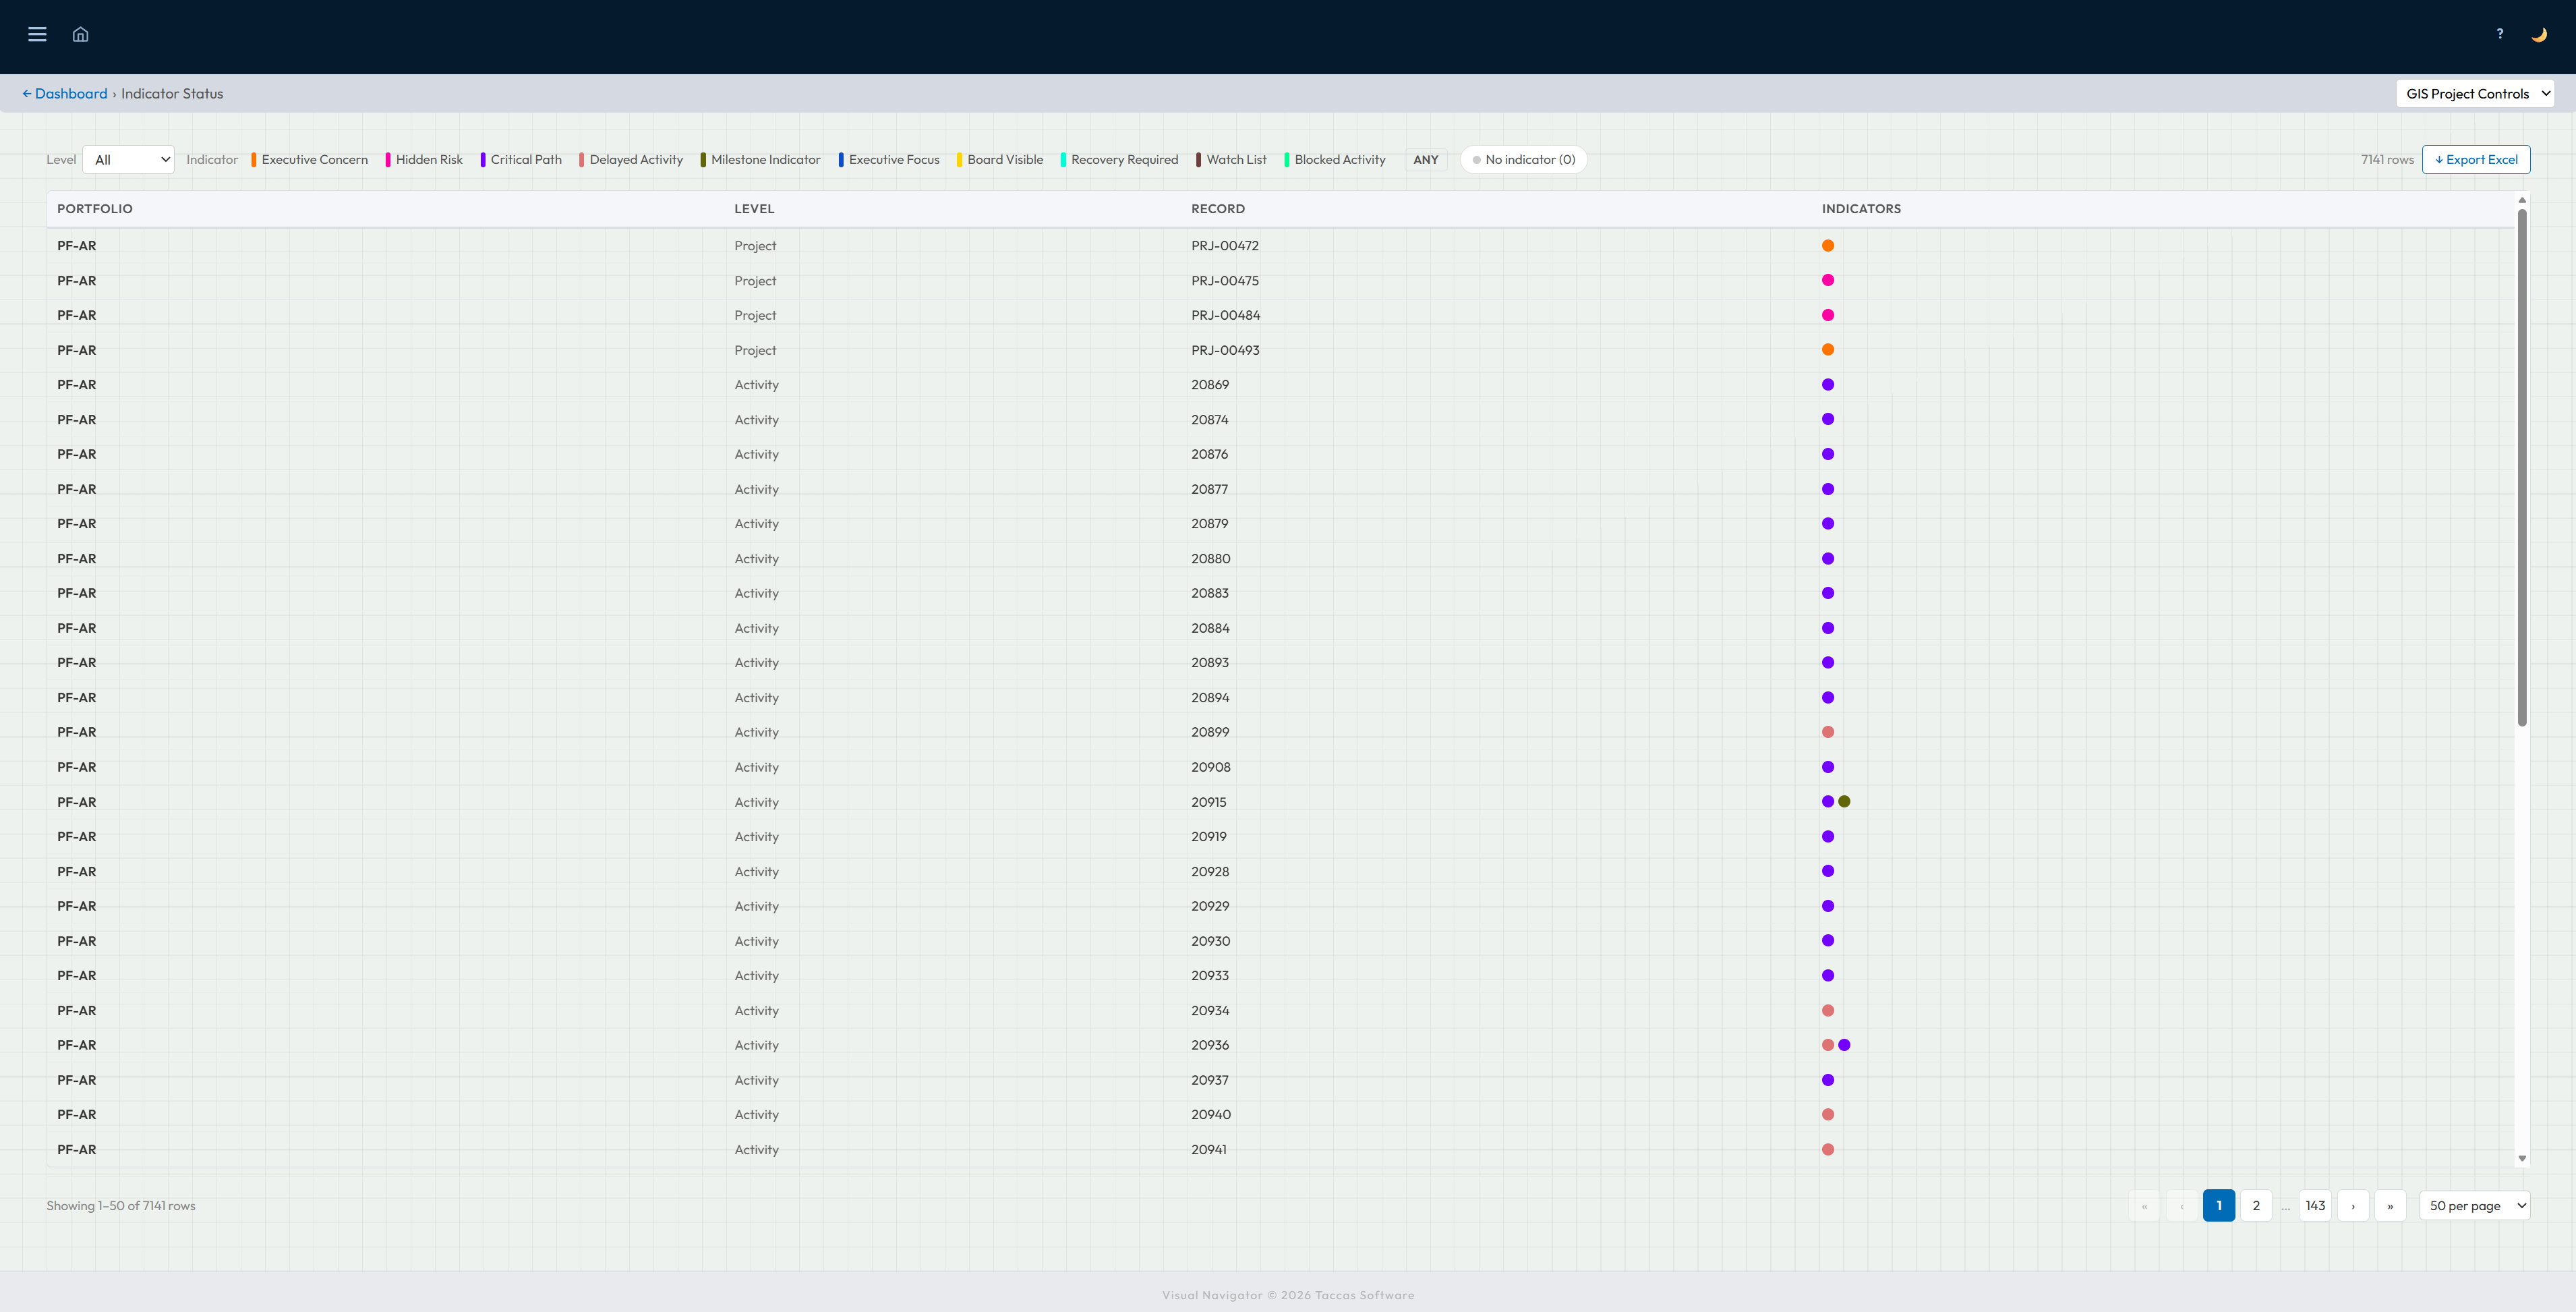
Task: Toggle Hidden Risk indicator filter
Action: (424, 160)
